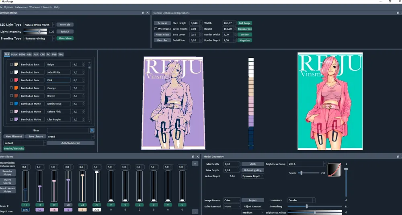
Task: Enable the Pink filament checkbox
Action: tap(11, 80)
